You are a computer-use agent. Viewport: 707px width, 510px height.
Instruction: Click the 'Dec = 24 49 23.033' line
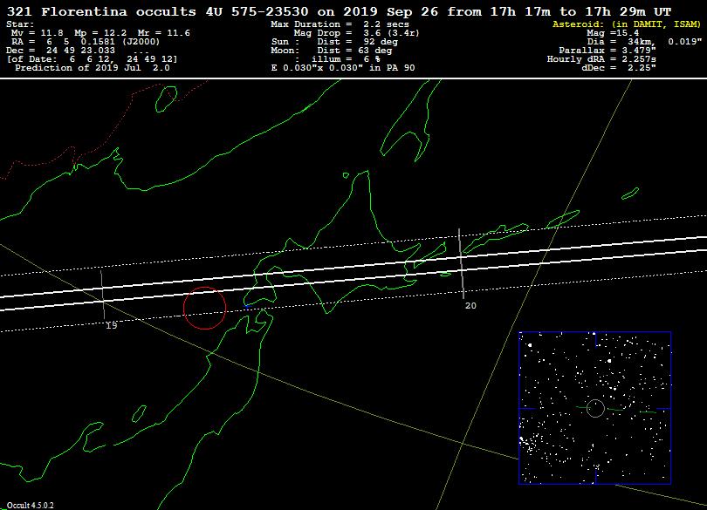point(60,51)
